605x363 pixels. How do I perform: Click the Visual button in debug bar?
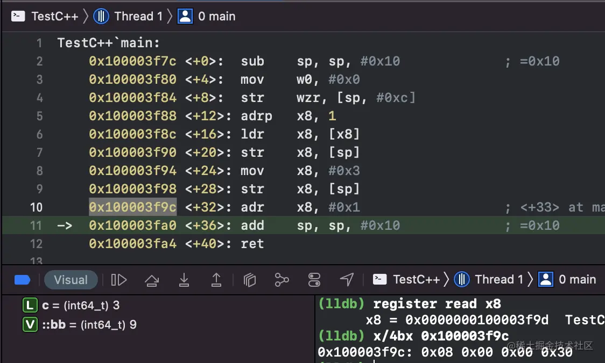pos(71,280)
